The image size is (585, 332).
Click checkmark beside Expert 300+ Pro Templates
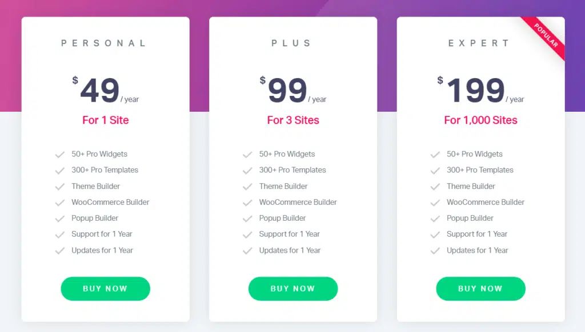[435, 171]
